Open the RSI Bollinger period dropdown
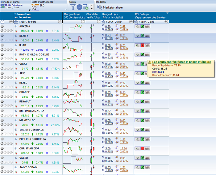This screenshot has height=175, width=216. (166, 22)
